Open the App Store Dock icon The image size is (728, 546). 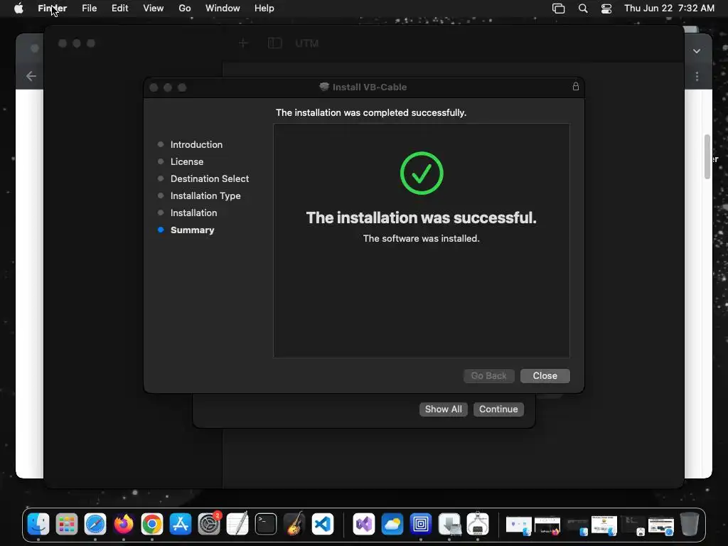click(181, 524)
